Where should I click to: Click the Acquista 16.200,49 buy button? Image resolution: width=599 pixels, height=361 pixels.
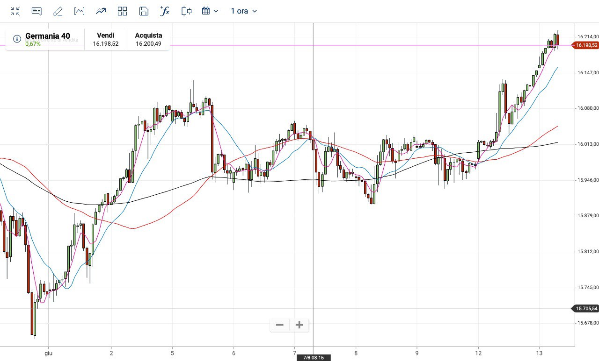148,39
